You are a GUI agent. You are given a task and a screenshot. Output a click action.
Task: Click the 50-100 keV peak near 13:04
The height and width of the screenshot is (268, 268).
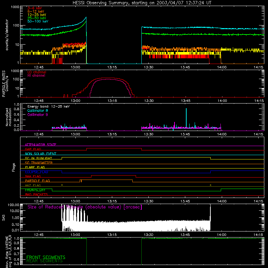[86, 17]
